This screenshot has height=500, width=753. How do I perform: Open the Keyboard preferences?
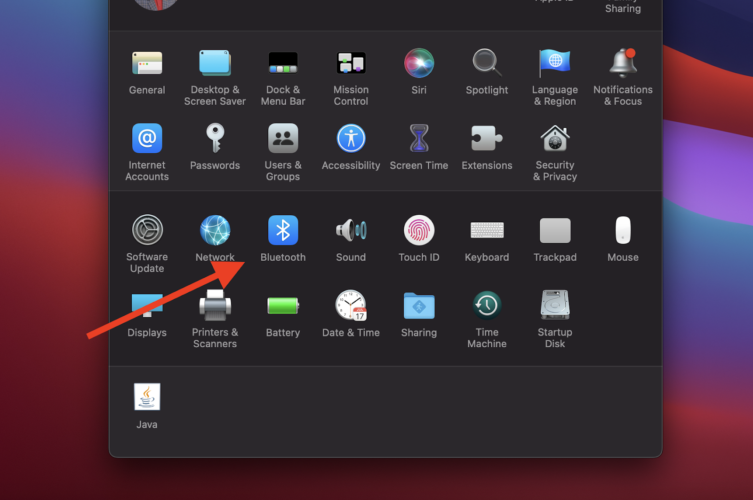(x=487, y=230)
